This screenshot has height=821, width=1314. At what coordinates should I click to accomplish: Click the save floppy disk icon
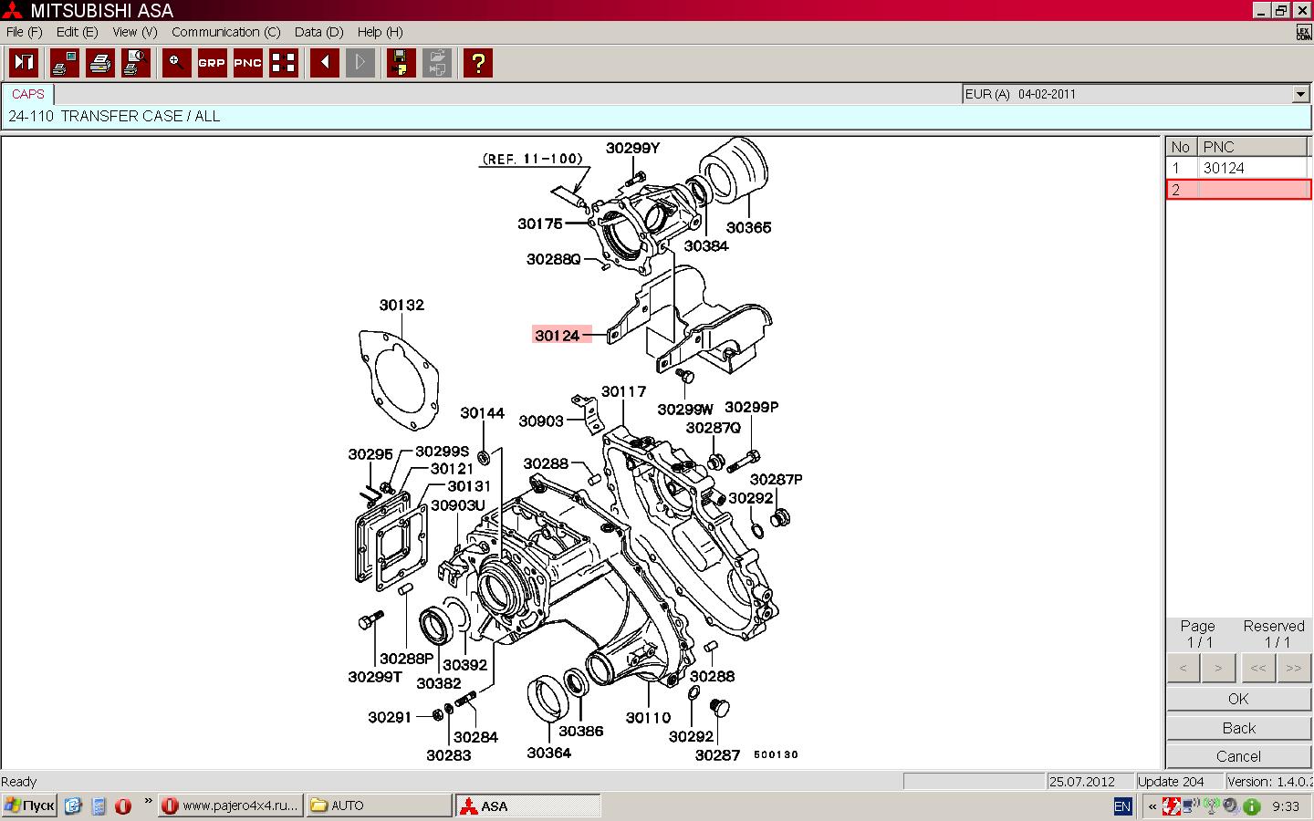click(401, 63)
